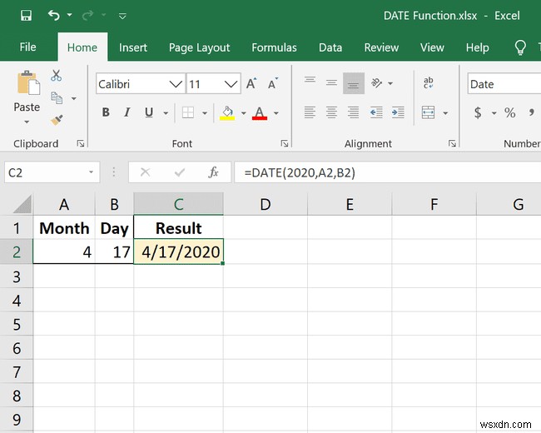Click the Orientation text-angle icon

376,83
